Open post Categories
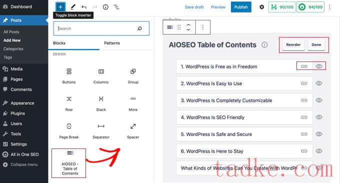Image resolution: width=340 pixels, height=183 pixels. click(x=13, y=49)
